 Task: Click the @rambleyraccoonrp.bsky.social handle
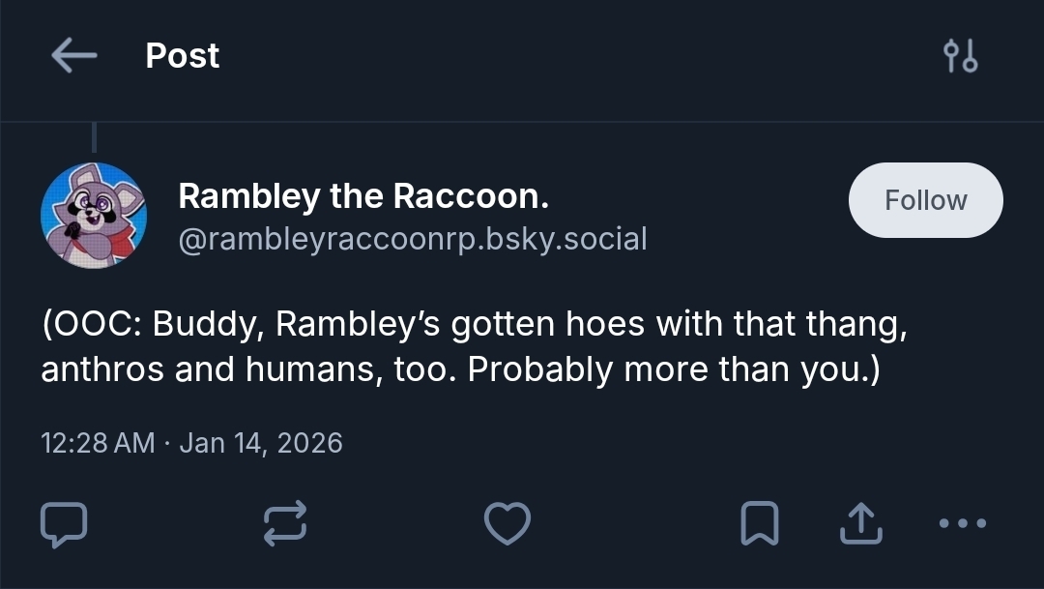(413, 239)
